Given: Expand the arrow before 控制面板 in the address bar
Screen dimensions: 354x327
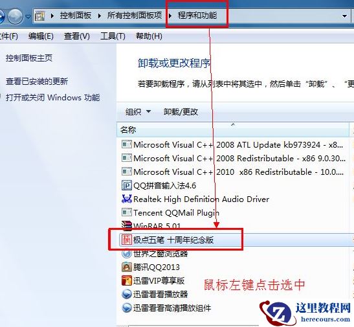Looking at the screenshot, I should tap(52, 16).
